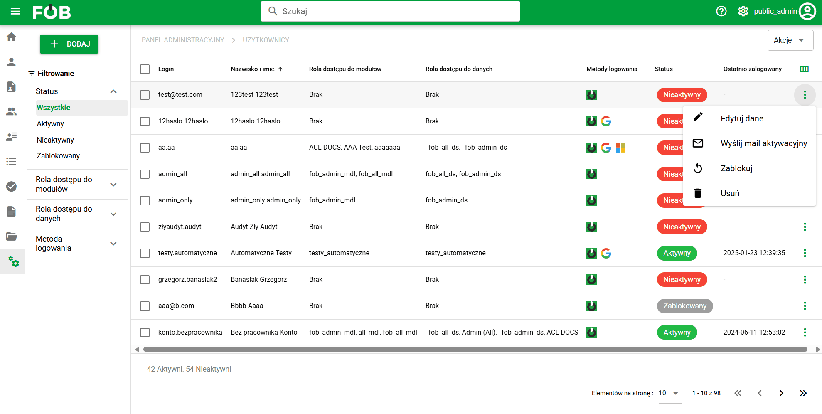Click the administration gears icon in sidebar
The height and width of the screenshot is (414, 822).
[x=13, y=261]
